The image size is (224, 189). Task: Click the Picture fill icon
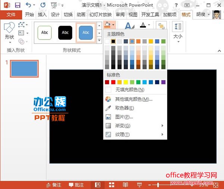click(108, 117)
